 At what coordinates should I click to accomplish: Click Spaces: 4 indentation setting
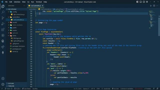pos(86,89)
